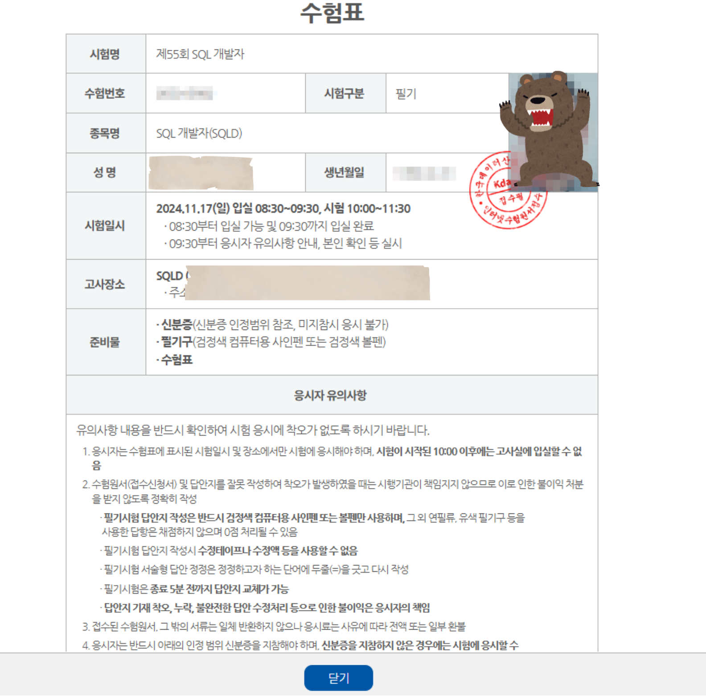Image resolution: width=706 pixels, height=700 pixels.
Task: Select the 시험일시 header cell
Action: point(106,226)
